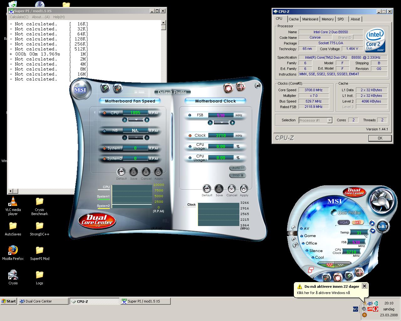Click the red S-shaped icon on round widget
The image size is (401, 321).
pyautogui.click(x=311, y=270)
